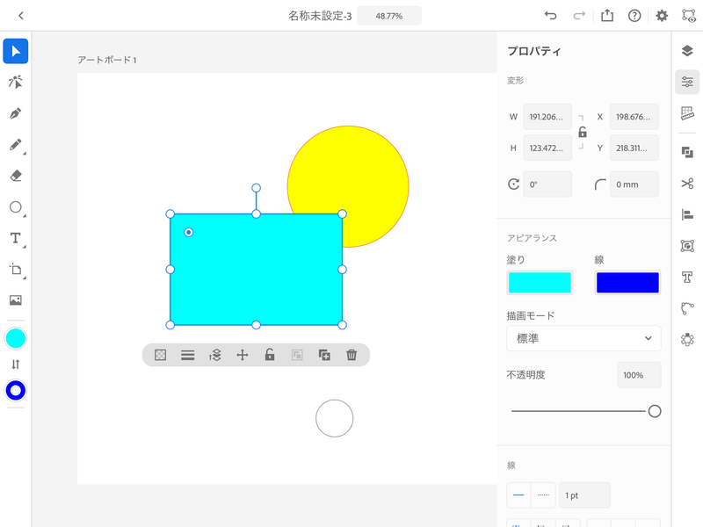Select the Eraser tool
703x527 pixels.
(16, 177)
